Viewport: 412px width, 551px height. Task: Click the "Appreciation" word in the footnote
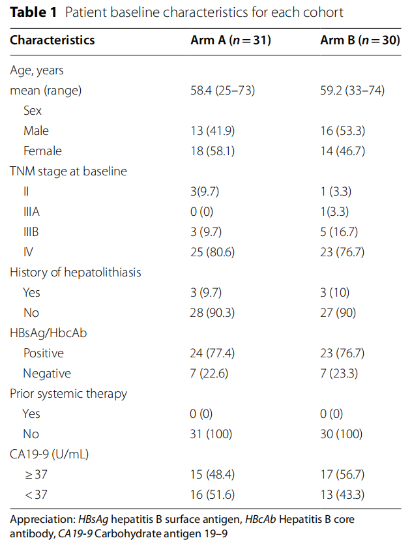click(41, 520)
